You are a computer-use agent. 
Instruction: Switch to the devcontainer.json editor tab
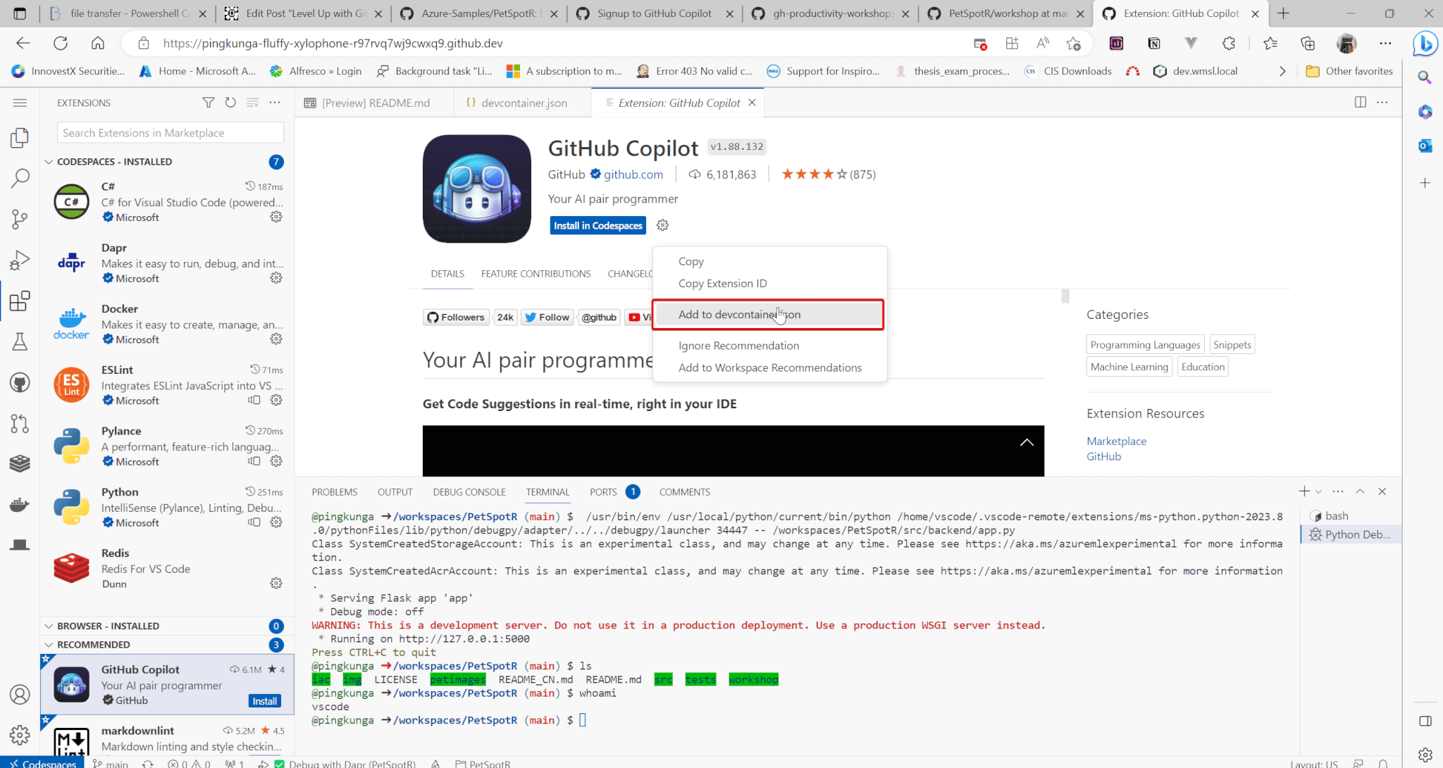pyautogui.click(x=523, y=103)
